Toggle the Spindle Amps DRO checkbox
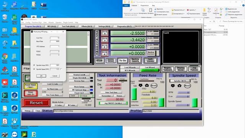 coord(34,65)
